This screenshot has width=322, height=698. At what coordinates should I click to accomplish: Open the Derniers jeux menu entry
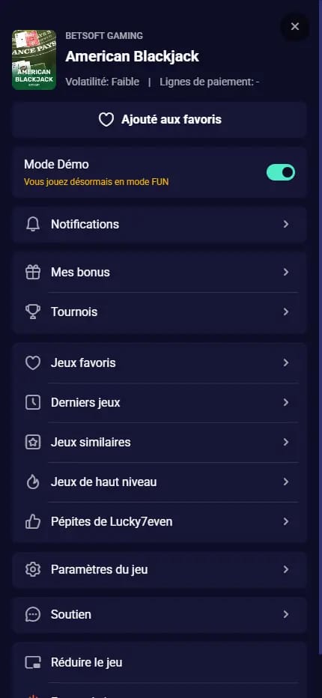[x=160, y=402]
